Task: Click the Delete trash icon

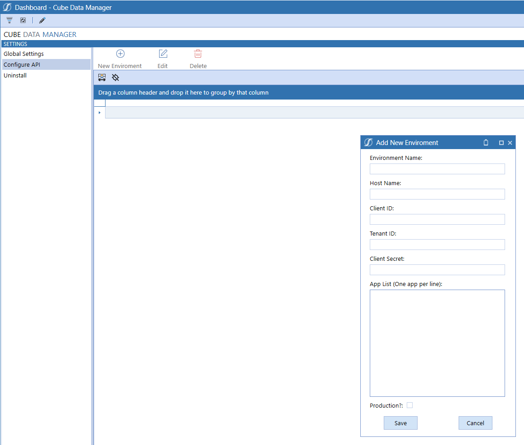Action: point(198,53)
